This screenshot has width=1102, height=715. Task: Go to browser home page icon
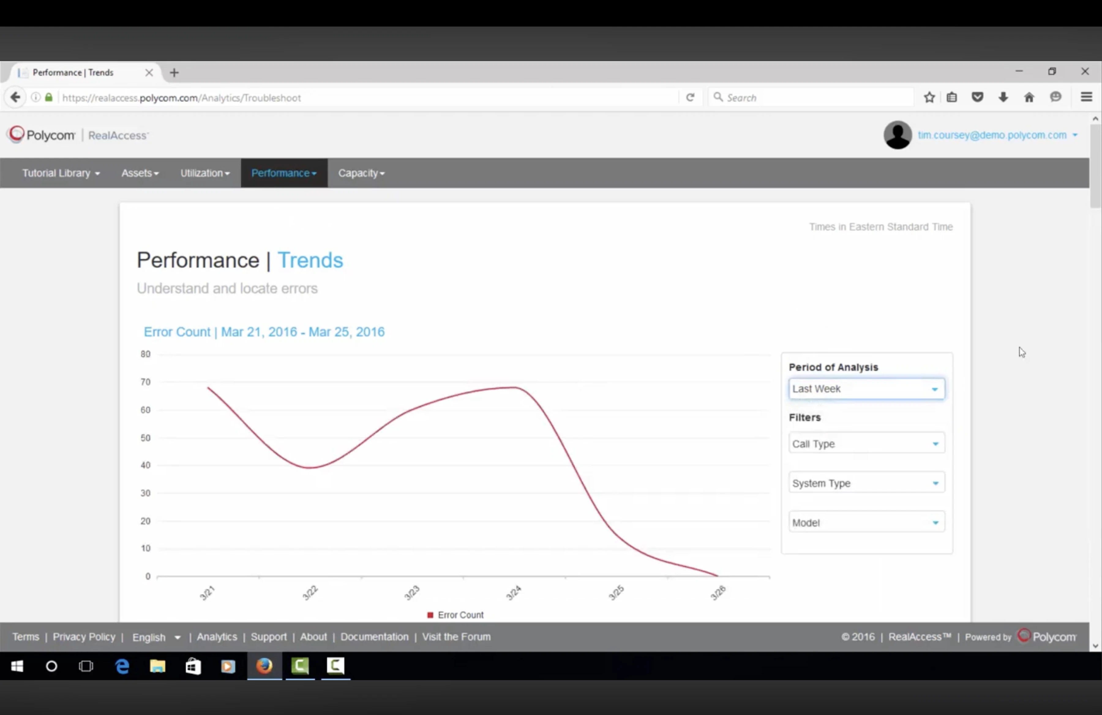(1029, 98)
